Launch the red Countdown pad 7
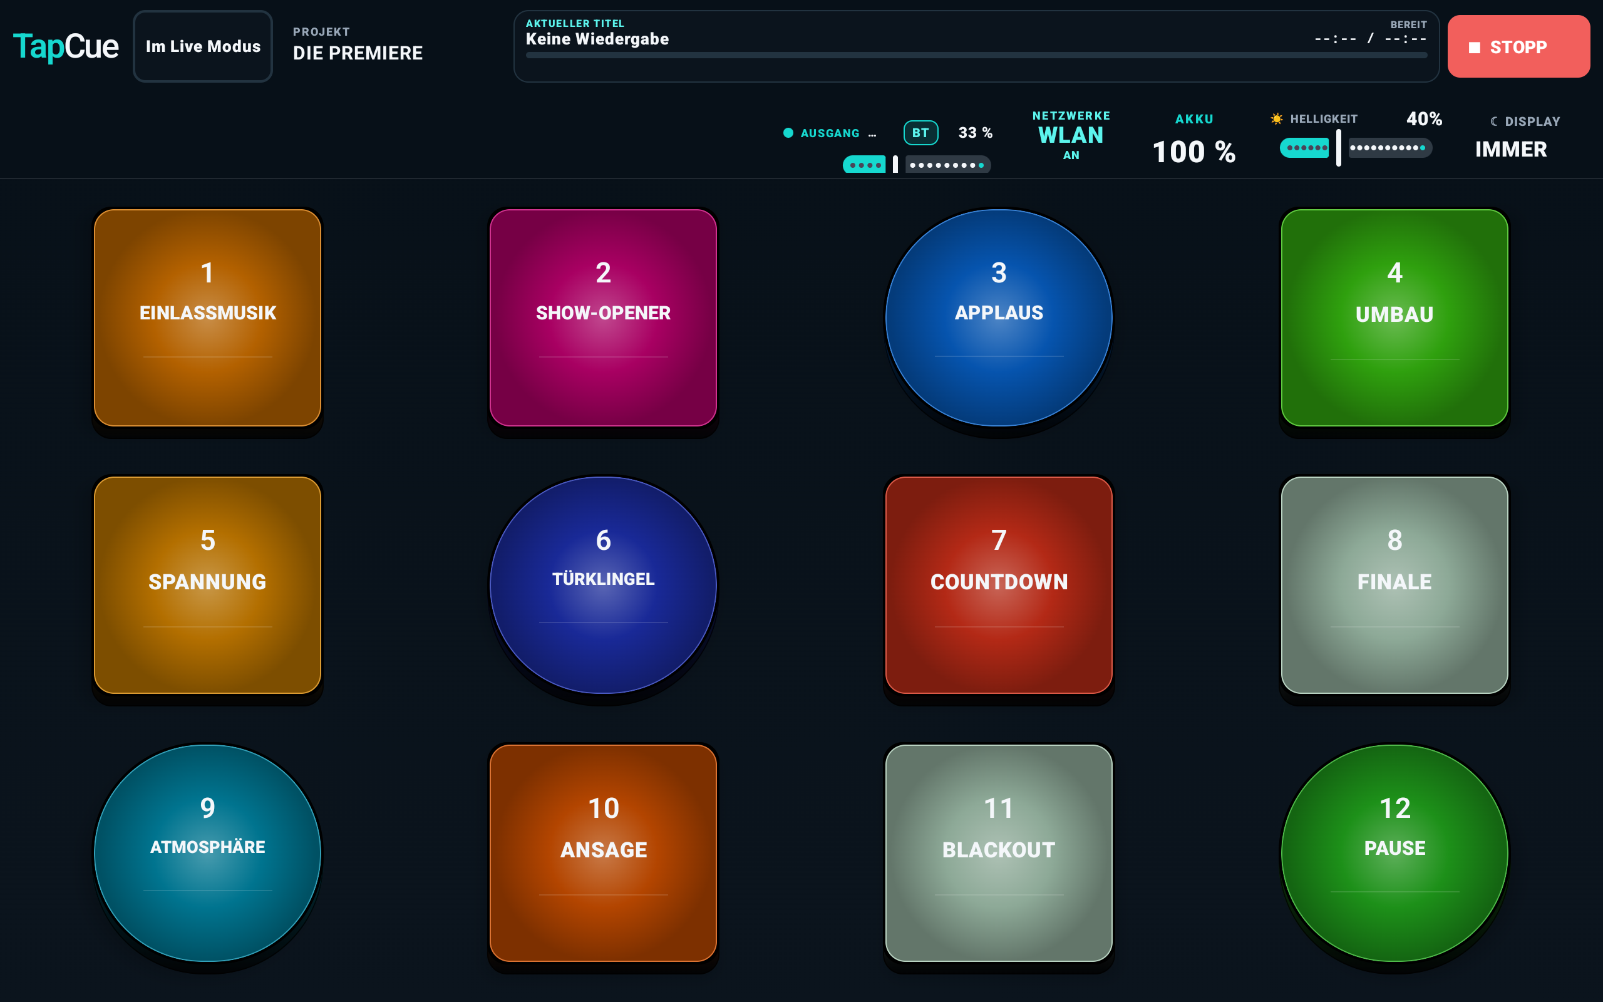Image resolution: width=1603 pixels, height=1002 pixels. [999, 585]
